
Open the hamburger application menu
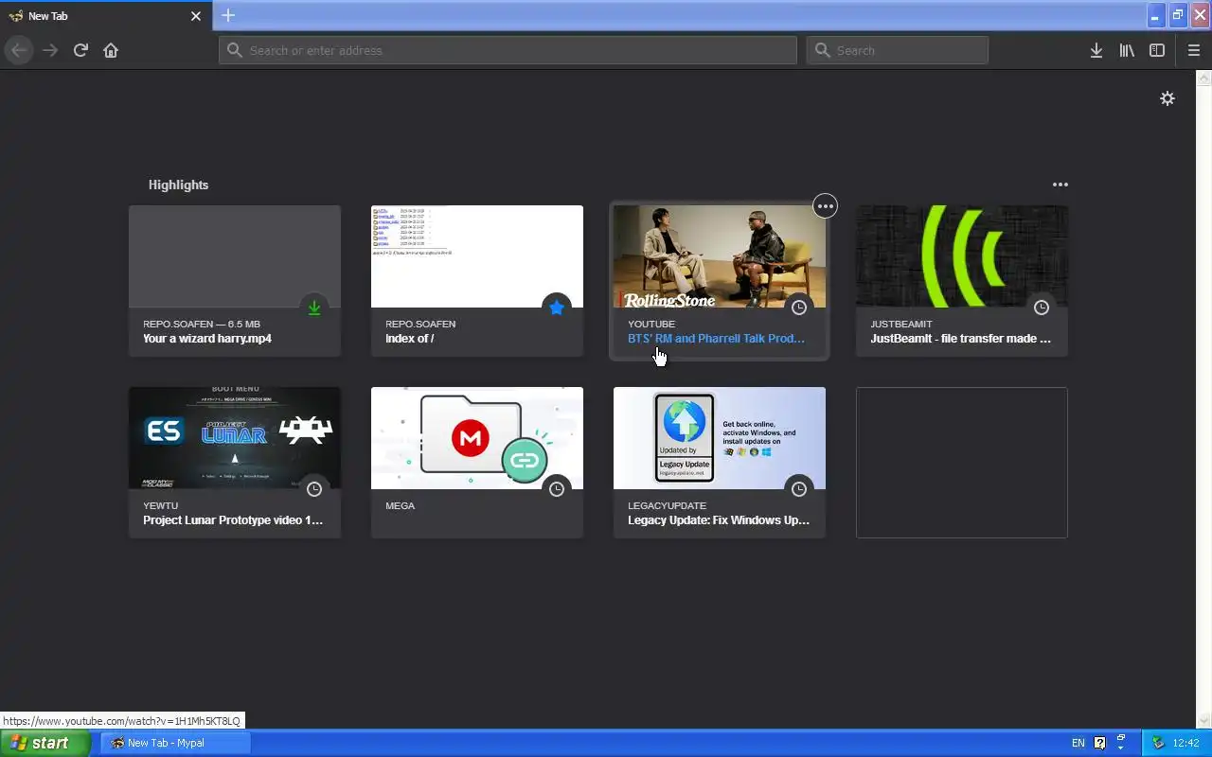click(1193, 50)
